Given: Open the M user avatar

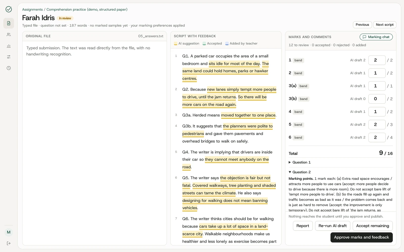Looking at the screenshot, I should (x=9, y=232).
